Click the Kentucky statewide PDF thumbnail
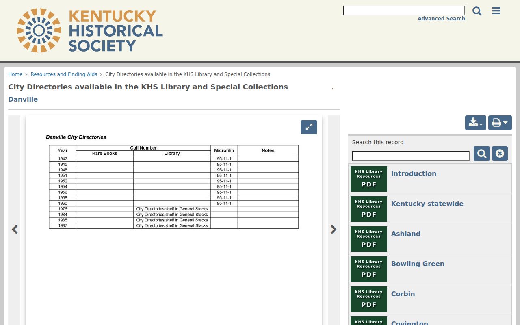Viewport: 520px width, 325px height. click(369, 209)
